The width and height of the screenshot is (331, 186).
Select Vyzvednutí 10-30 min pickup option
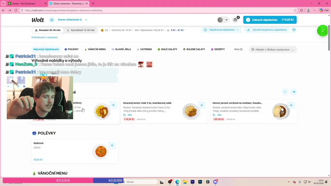coord(81,30)
